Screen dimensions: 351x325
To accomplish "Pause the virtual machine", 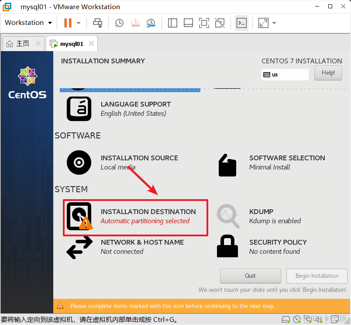I will click(x=68, y=23).
